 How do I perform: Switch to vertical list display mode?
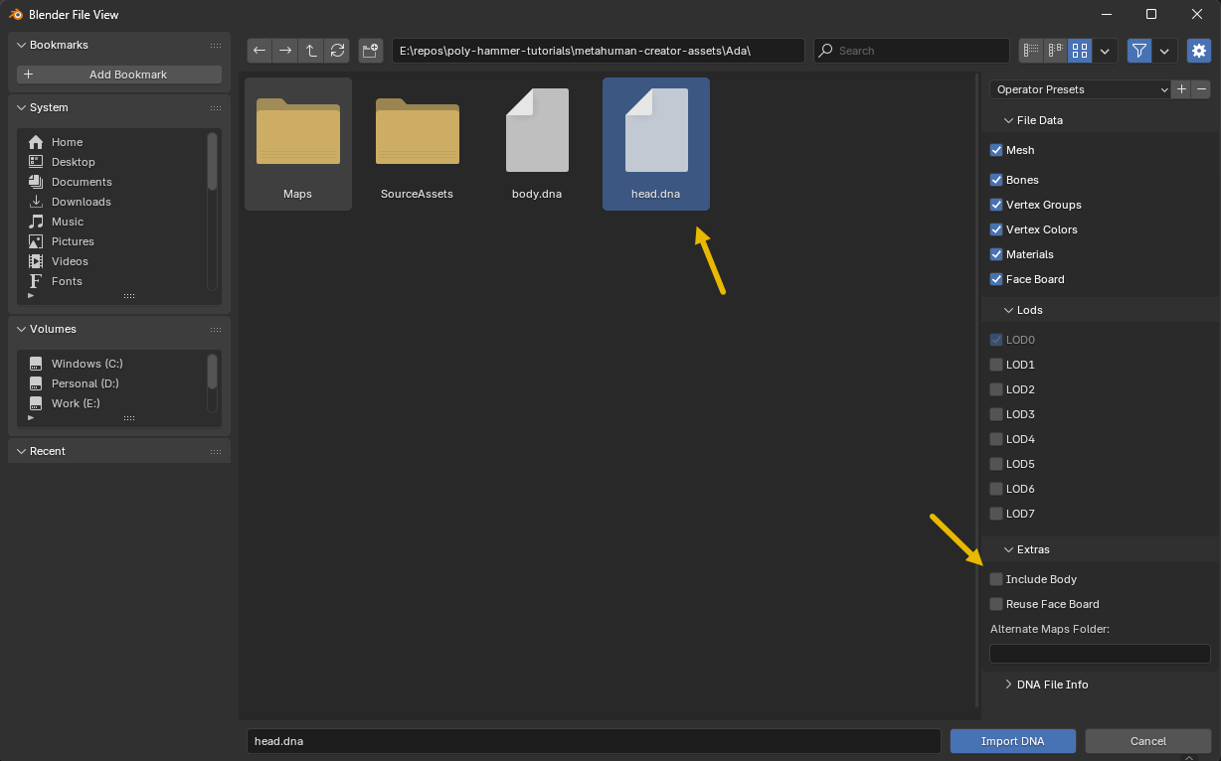(x=1031, y=51)
